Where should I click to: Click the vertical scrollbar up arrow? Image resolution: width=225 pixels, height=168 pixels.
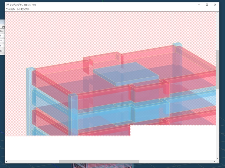217,13
